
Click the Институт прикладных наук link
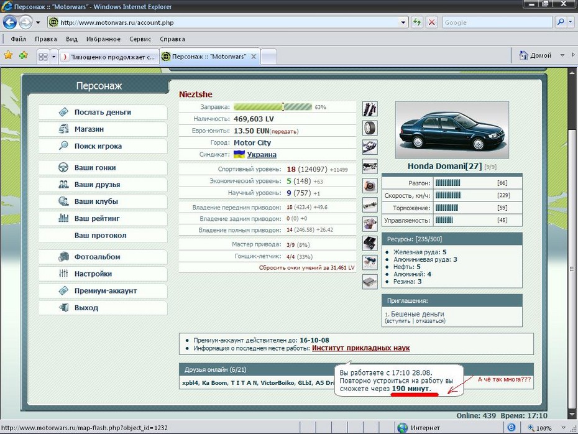click(x=361, y=348)
